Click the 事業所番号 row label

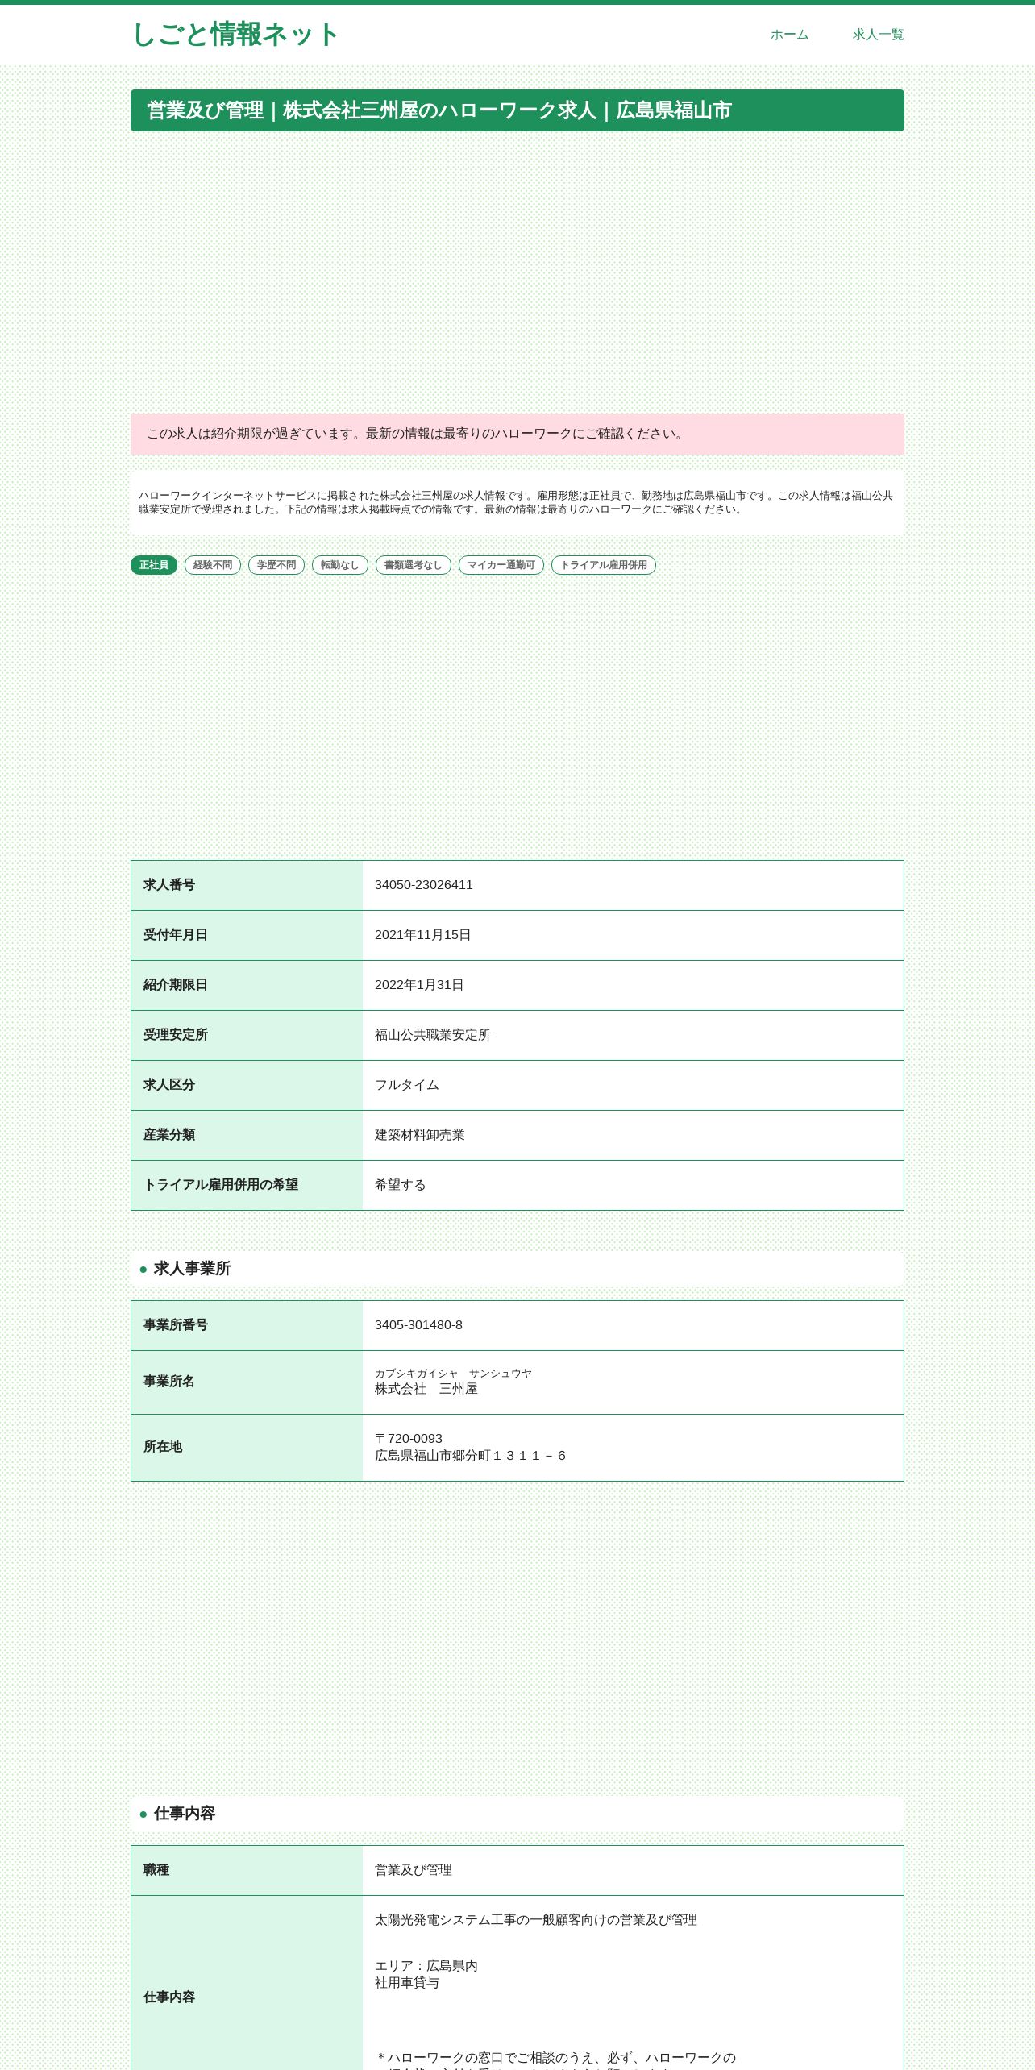tap(176, 1325)
